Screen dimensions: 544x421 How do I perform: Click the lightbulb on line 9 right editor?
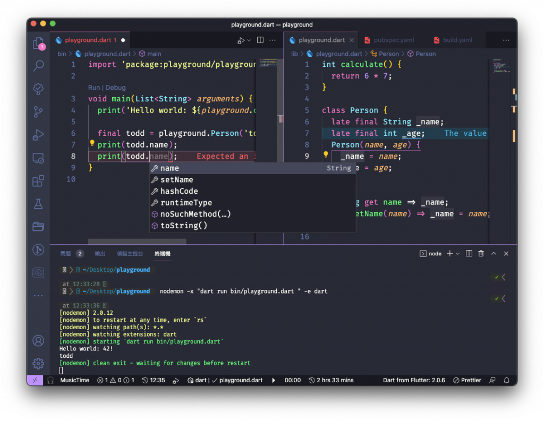click(326, 154)
